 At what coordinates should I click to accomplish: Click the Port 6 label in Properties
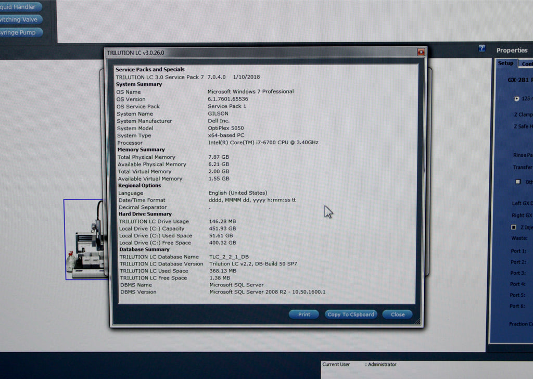(x=517, y=306)
